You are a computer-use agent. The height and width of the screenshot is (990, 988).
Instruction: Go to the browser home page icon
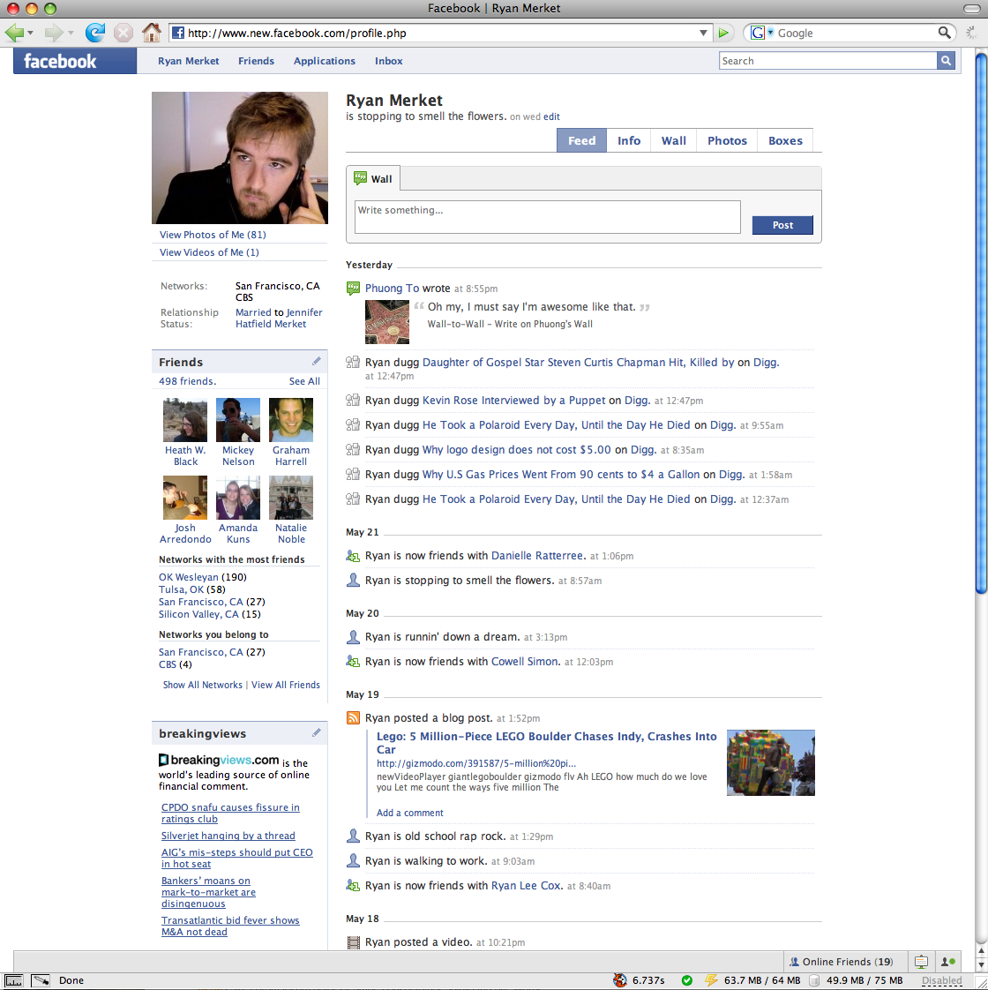pyautogui.click(x=152, y=33)
